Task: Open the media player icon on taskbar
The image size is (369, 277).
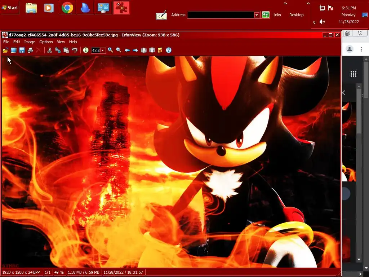Action: tap(49, 8)
